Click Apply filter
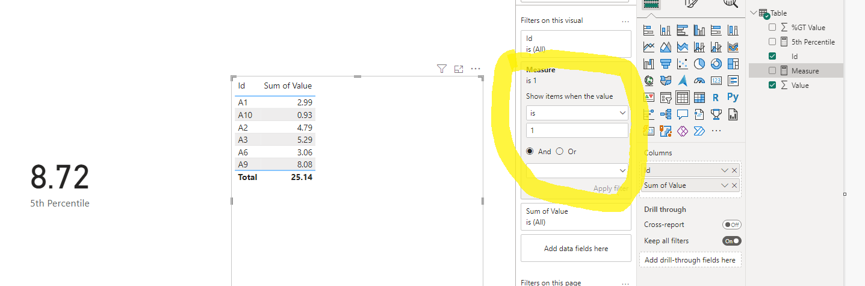 611,188
